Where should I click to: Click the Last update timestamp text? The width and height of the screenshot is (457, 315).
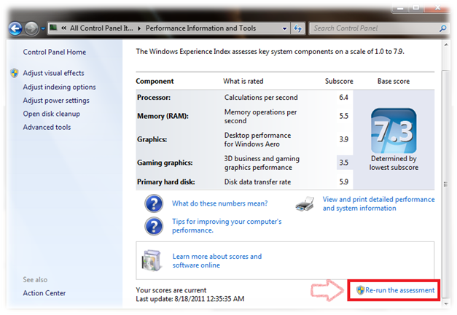pyautogui.click(x=190, y=299)
